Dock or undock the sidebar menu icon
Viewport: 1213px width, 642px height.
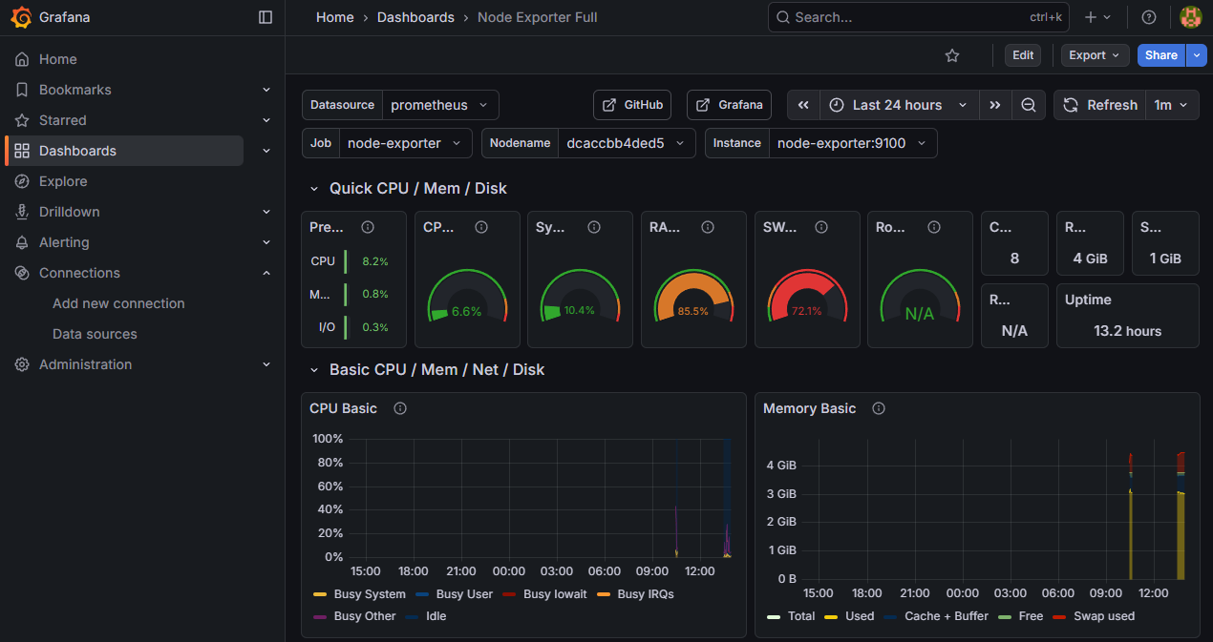point(266,17)
